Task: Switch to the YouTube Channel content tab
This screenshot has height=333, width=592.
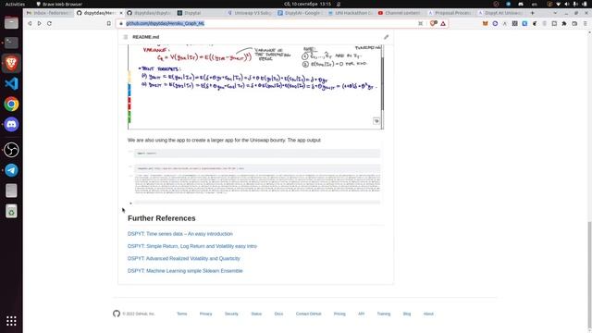Action: [x=401, y=13]
